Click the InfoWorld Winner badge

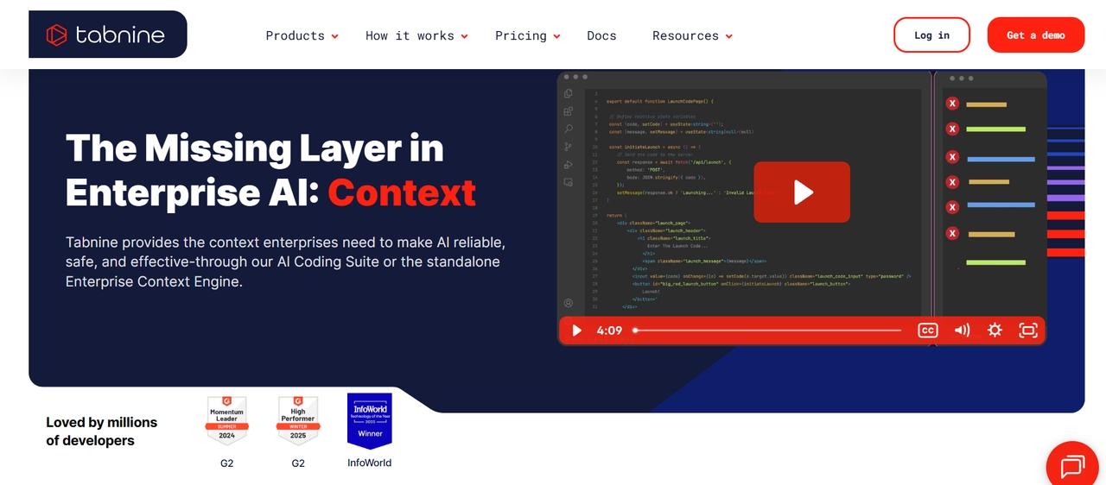click(x=370, y=421)
